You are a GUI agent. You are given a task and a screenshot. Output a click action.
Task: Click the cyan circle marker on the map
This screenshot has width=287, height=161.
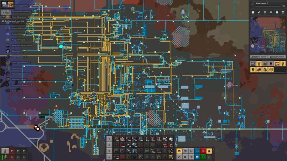point(61,47)
